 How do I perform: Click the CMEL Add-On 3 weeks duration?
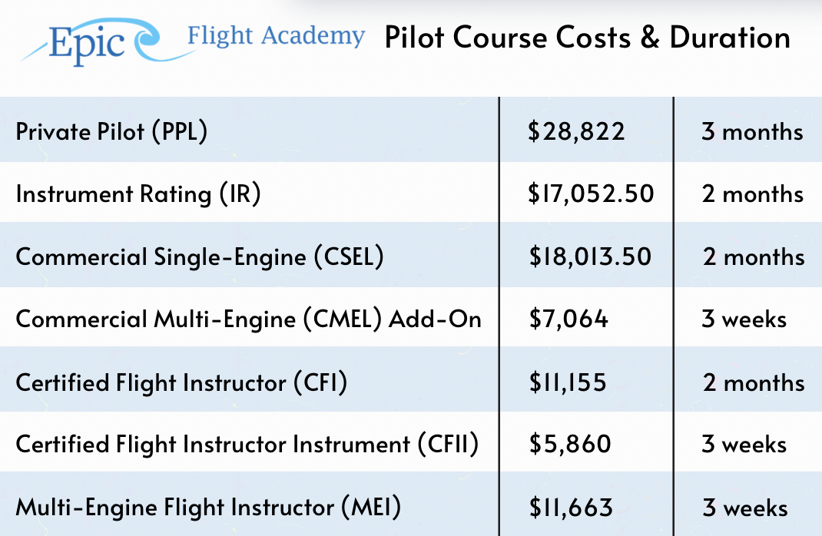point(744,318)
